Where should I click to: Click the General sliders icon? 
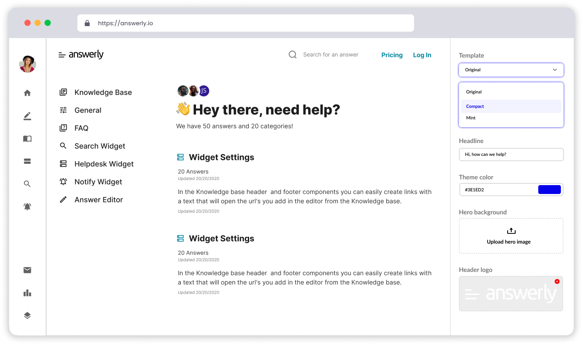click(63, 110)
